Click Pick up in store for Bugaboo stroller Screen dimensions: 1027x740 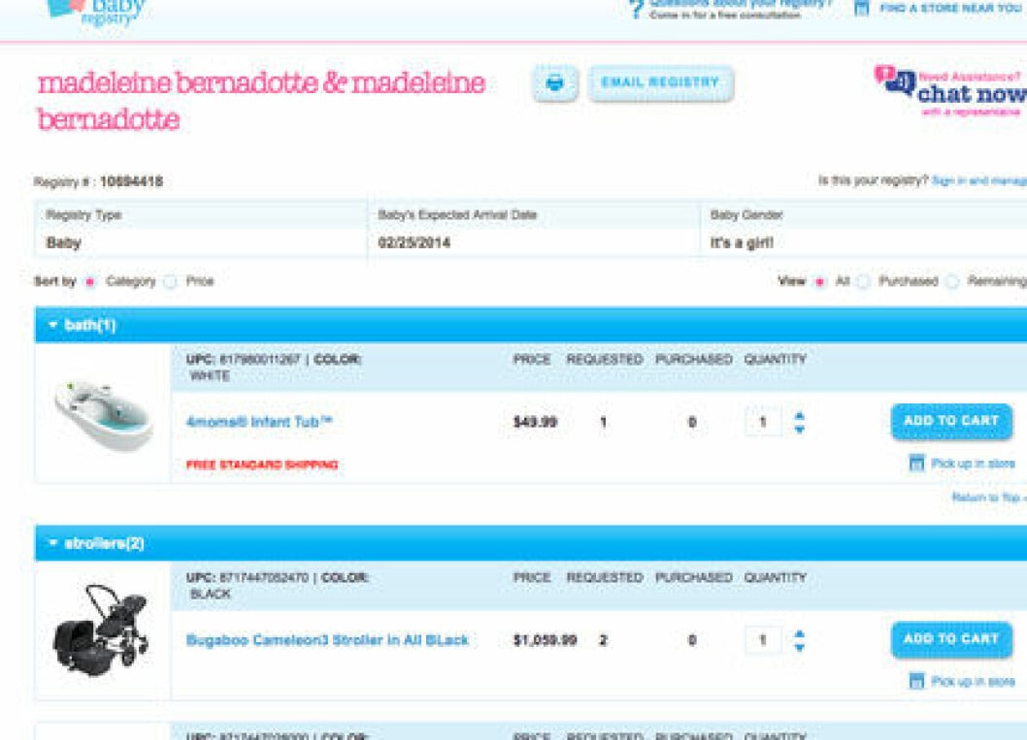point(974,681)
